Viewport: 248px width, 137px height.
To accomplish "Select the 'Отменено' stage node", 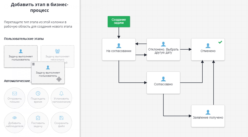I will 208,49.
